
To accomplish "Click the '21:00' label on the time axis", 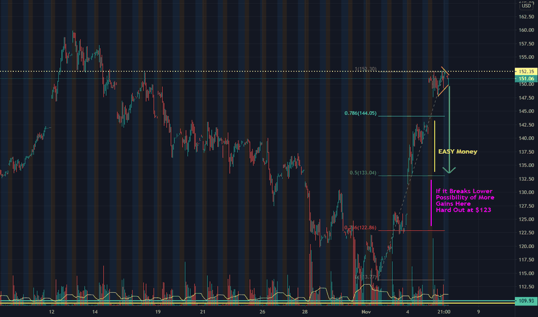I will click(444, 312).
